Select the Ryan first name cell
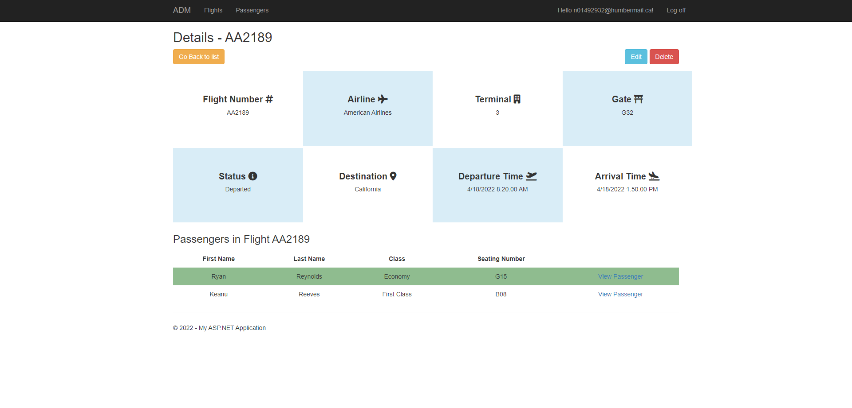 click(219, 276)
